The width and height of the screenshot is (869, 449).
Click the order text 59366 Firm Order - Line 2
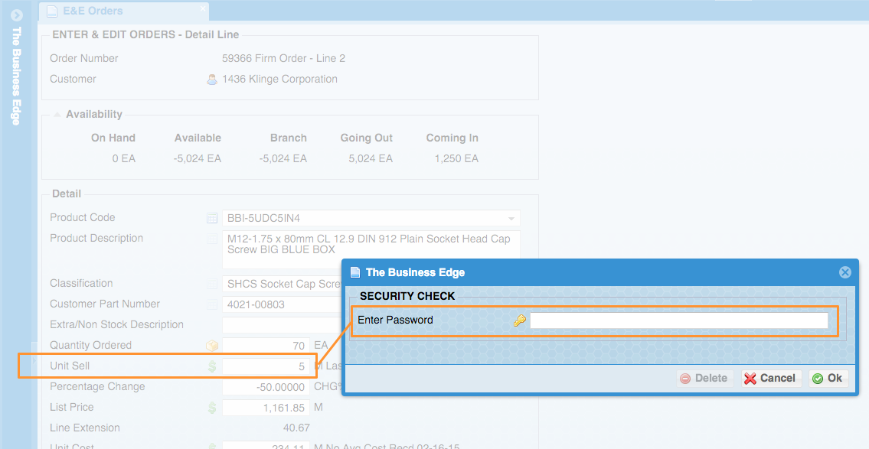point(284,59)
